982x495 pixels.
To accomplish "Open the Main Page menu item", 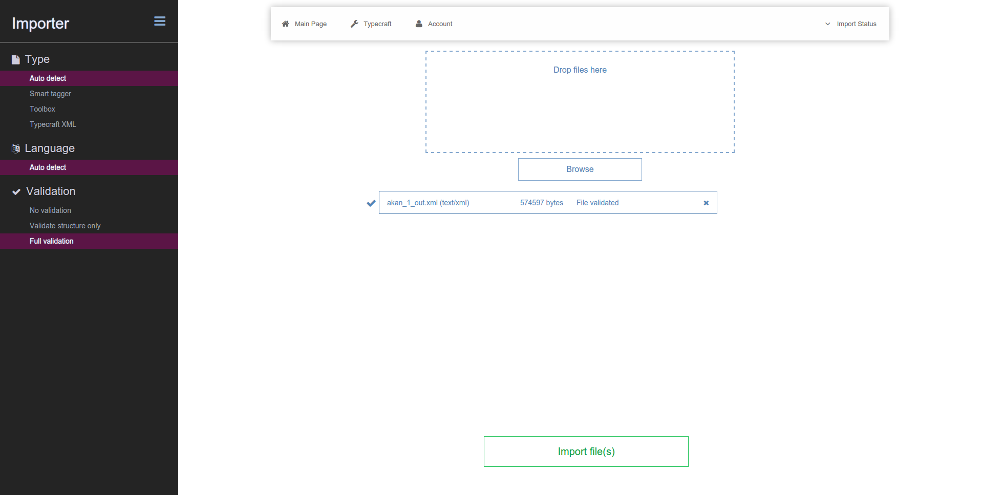I will pos(311,24).
